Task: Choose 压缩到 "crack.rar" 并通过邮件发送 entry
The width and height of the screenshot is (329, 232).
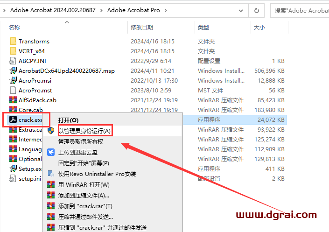Action: 102,228
